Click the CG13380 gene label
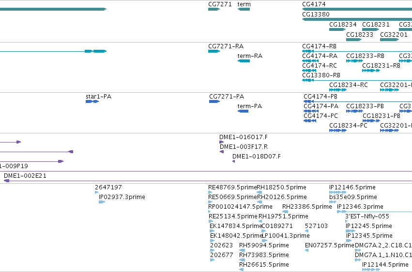The width and height of the screenshot is (412, 272). click(316, 14)
